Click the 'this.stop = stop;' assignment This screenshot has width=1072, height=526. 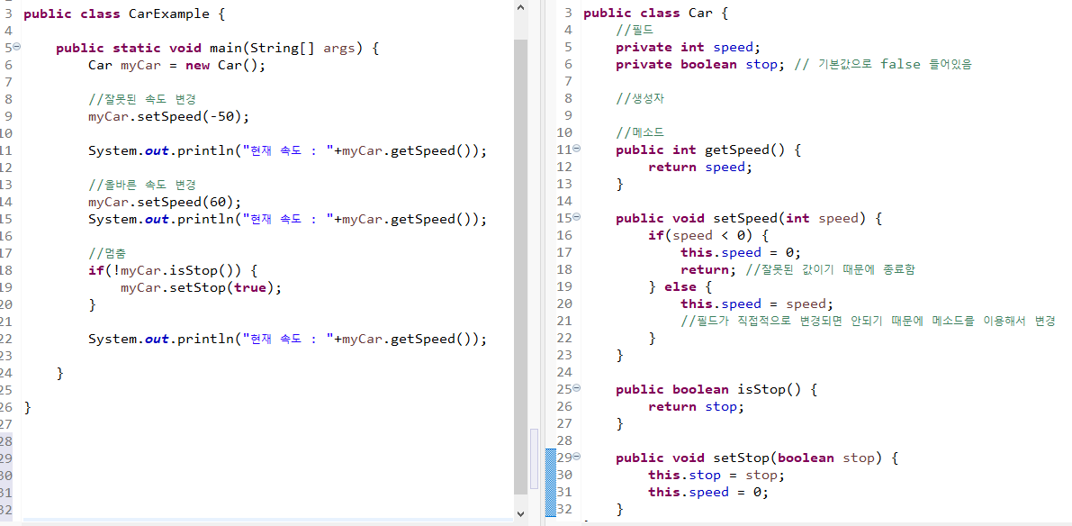click(x=716, y=475)
